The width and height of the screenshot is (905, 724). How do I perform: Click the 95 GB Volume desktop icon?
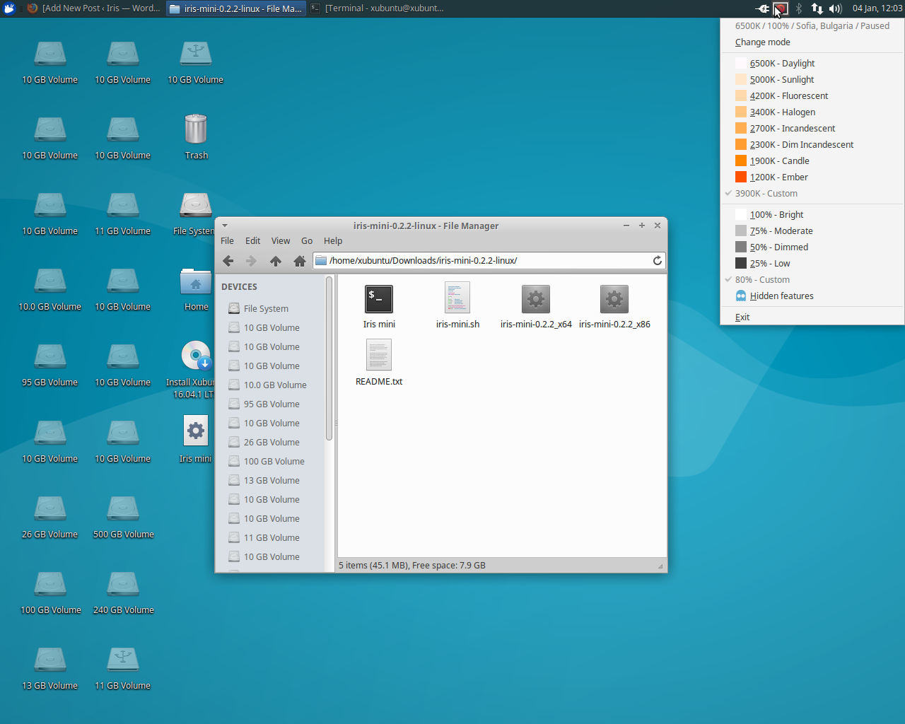[x=49, y=365]
